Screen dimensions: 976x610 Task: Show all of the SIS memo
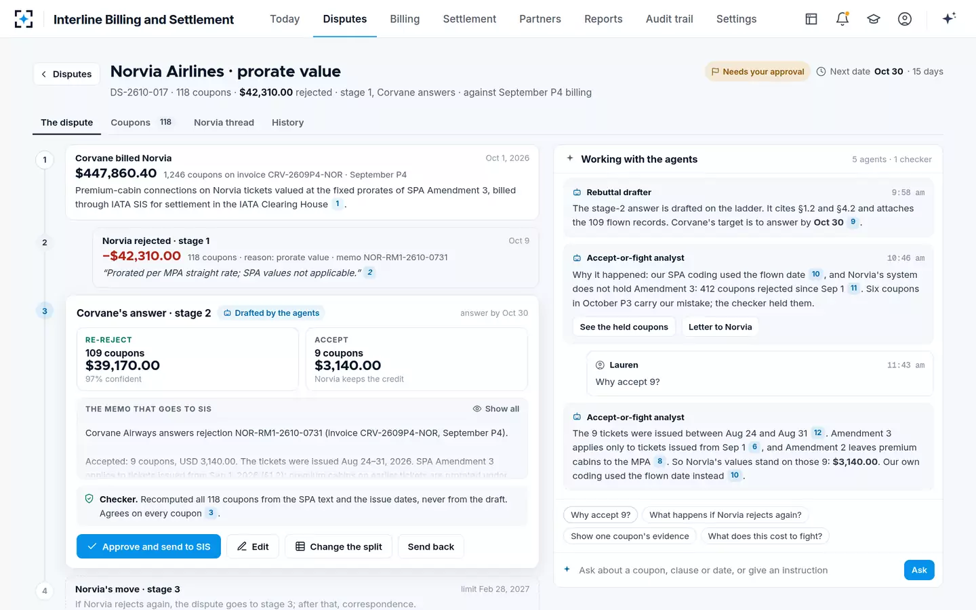point(496,409)
